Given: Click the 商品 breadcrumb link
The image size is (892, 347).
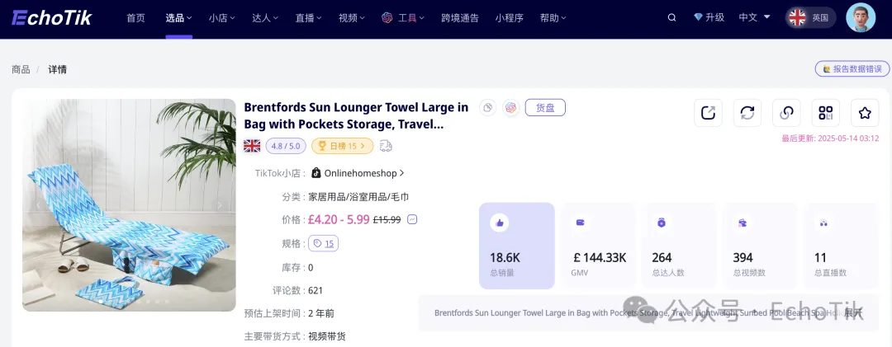Looking at the screenshot, I should click(x=21, y=69).
